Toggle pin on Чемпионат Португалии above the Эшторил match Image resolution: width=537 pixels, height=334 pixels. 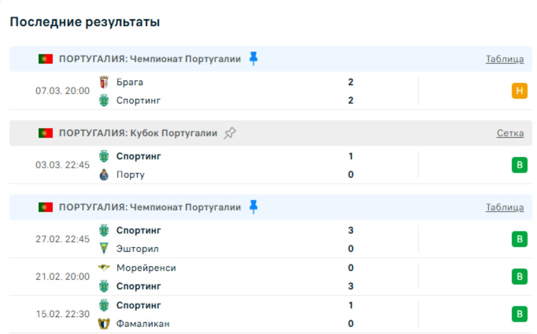[253, 207]
